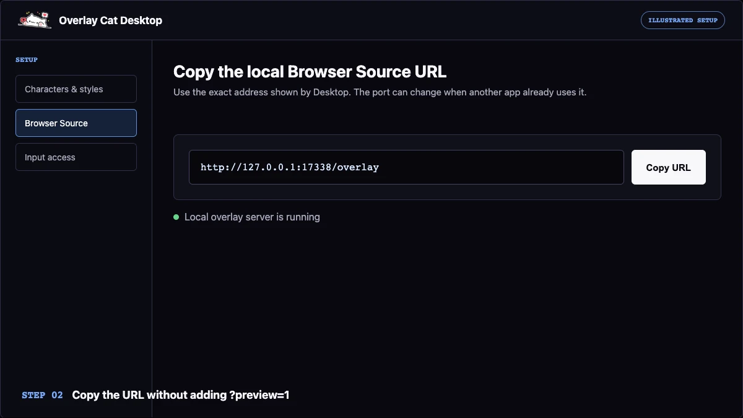743x418 pixels.
Task: Click the 'Copy the local Browser Source URL' heading
Action: 310,72
